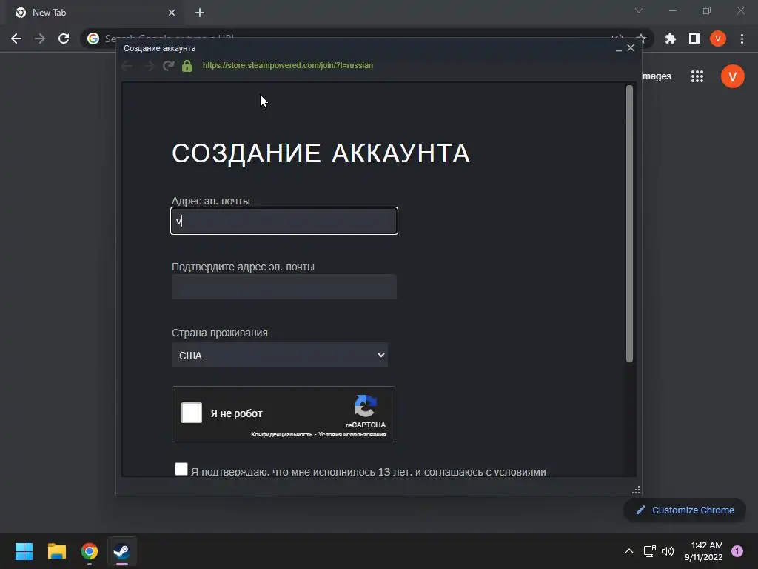Click the green padlock security icon

pyautogui.click(x=187, y=65)
